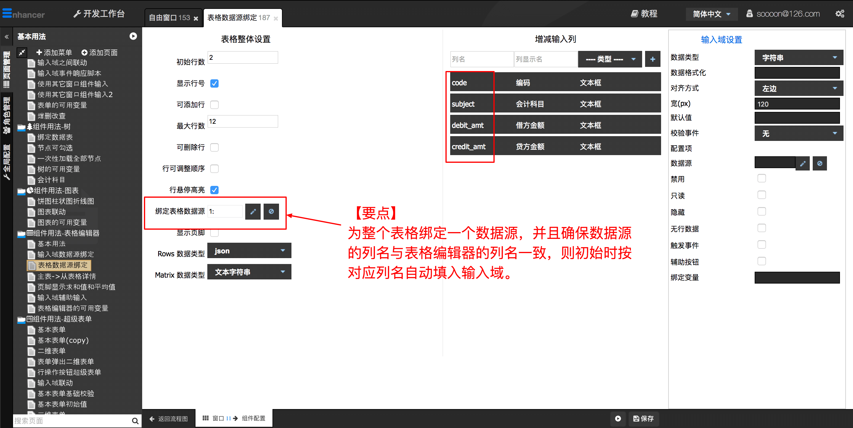Screen dimensions: 853x428
Task: Open the 简体中文 language dropdown
Action: 711,14
